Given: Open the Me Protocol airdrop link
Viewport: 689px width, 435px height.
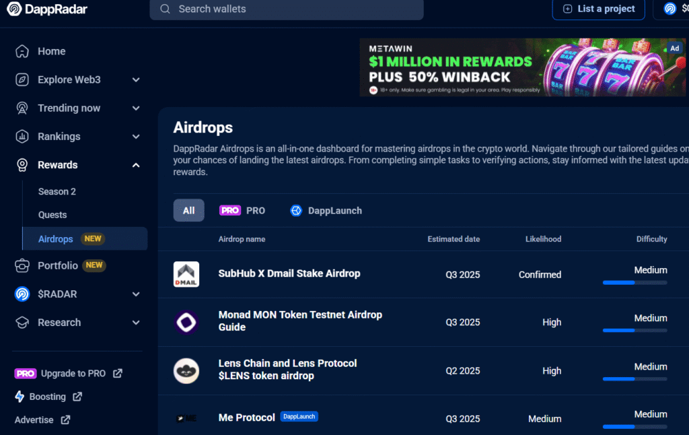Looking at the screenshot, I should tap(246, 417).
